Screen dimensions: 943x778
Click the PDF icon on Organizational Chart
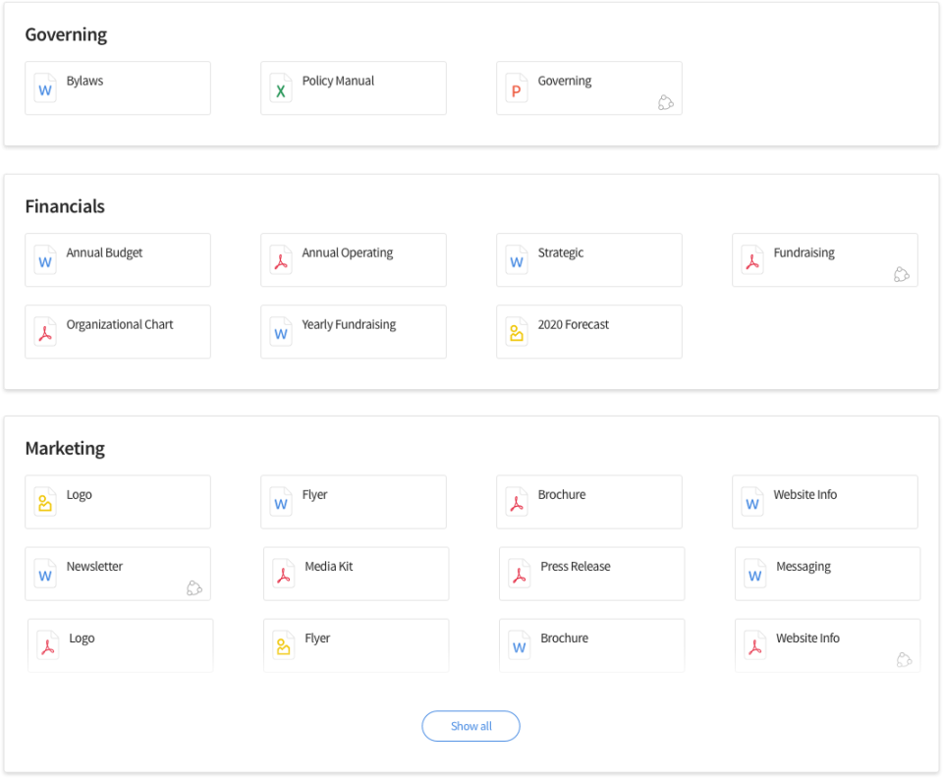click(45, 333)
